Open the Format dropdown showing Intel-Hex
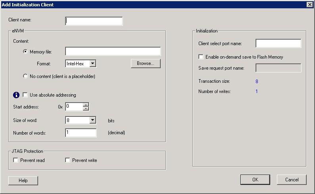This screenshot has width=315, height=194. pyautogui.click(x=92, y=63)
